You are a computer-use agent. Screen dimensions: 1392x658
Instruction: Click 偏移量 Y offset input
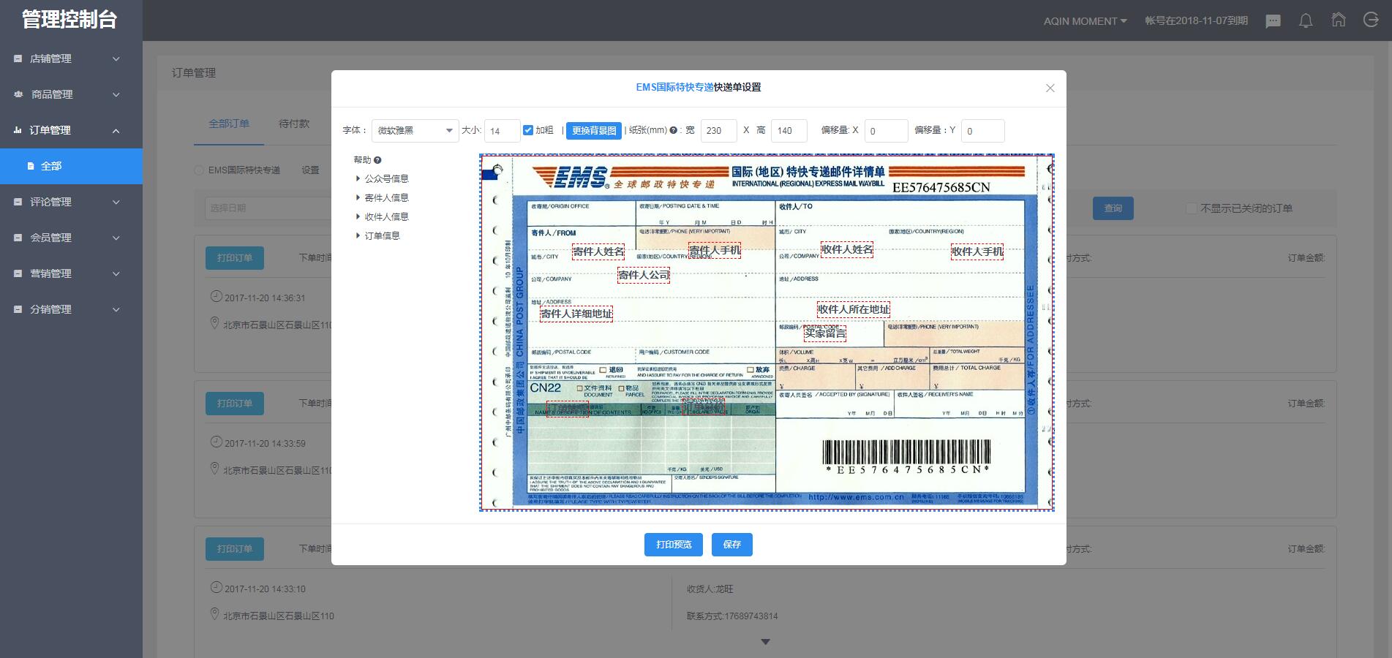[983, 131]
